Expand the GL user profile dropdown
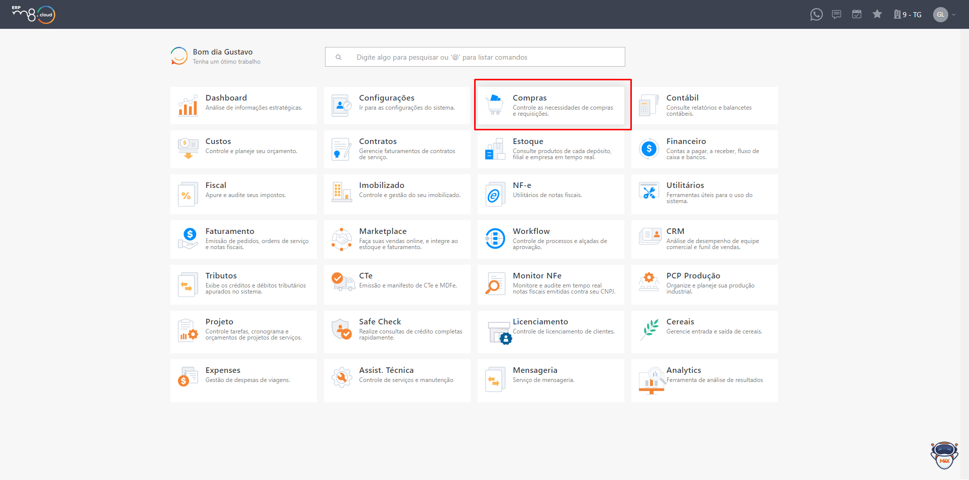The height and width of the screenshot is (480, 969). [x=944, y=15]
